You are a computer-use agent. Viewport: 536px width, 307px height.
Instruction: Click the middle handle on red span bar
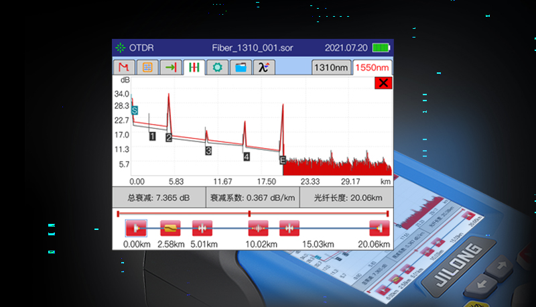click(249, 214)
